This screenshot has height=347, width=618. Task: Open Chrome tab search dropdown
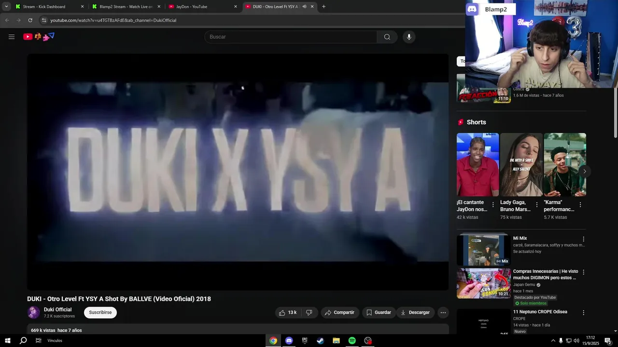point(6,7)
